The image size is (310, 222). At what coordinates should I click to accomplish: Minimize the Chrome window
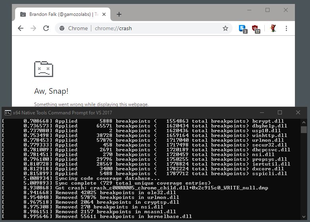point(249,10)
